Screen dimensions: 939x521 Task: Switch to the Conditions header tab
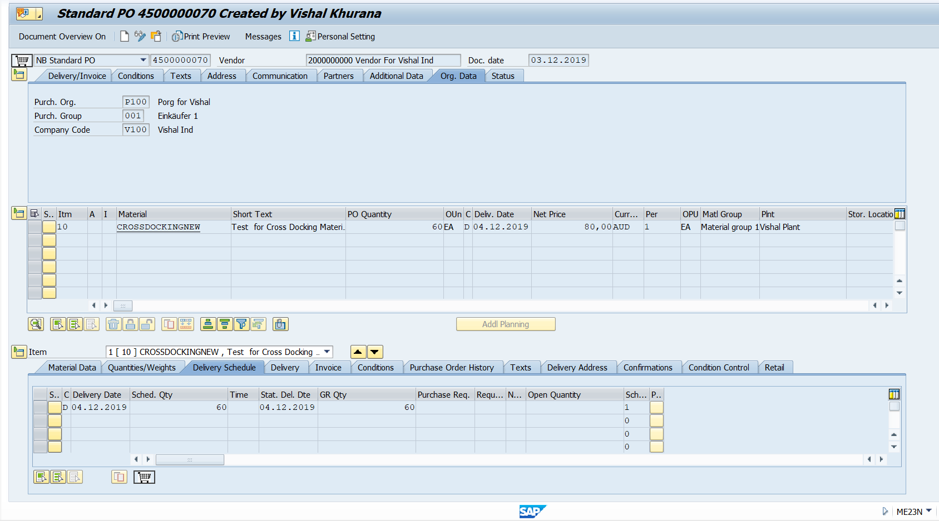point(136,76)
